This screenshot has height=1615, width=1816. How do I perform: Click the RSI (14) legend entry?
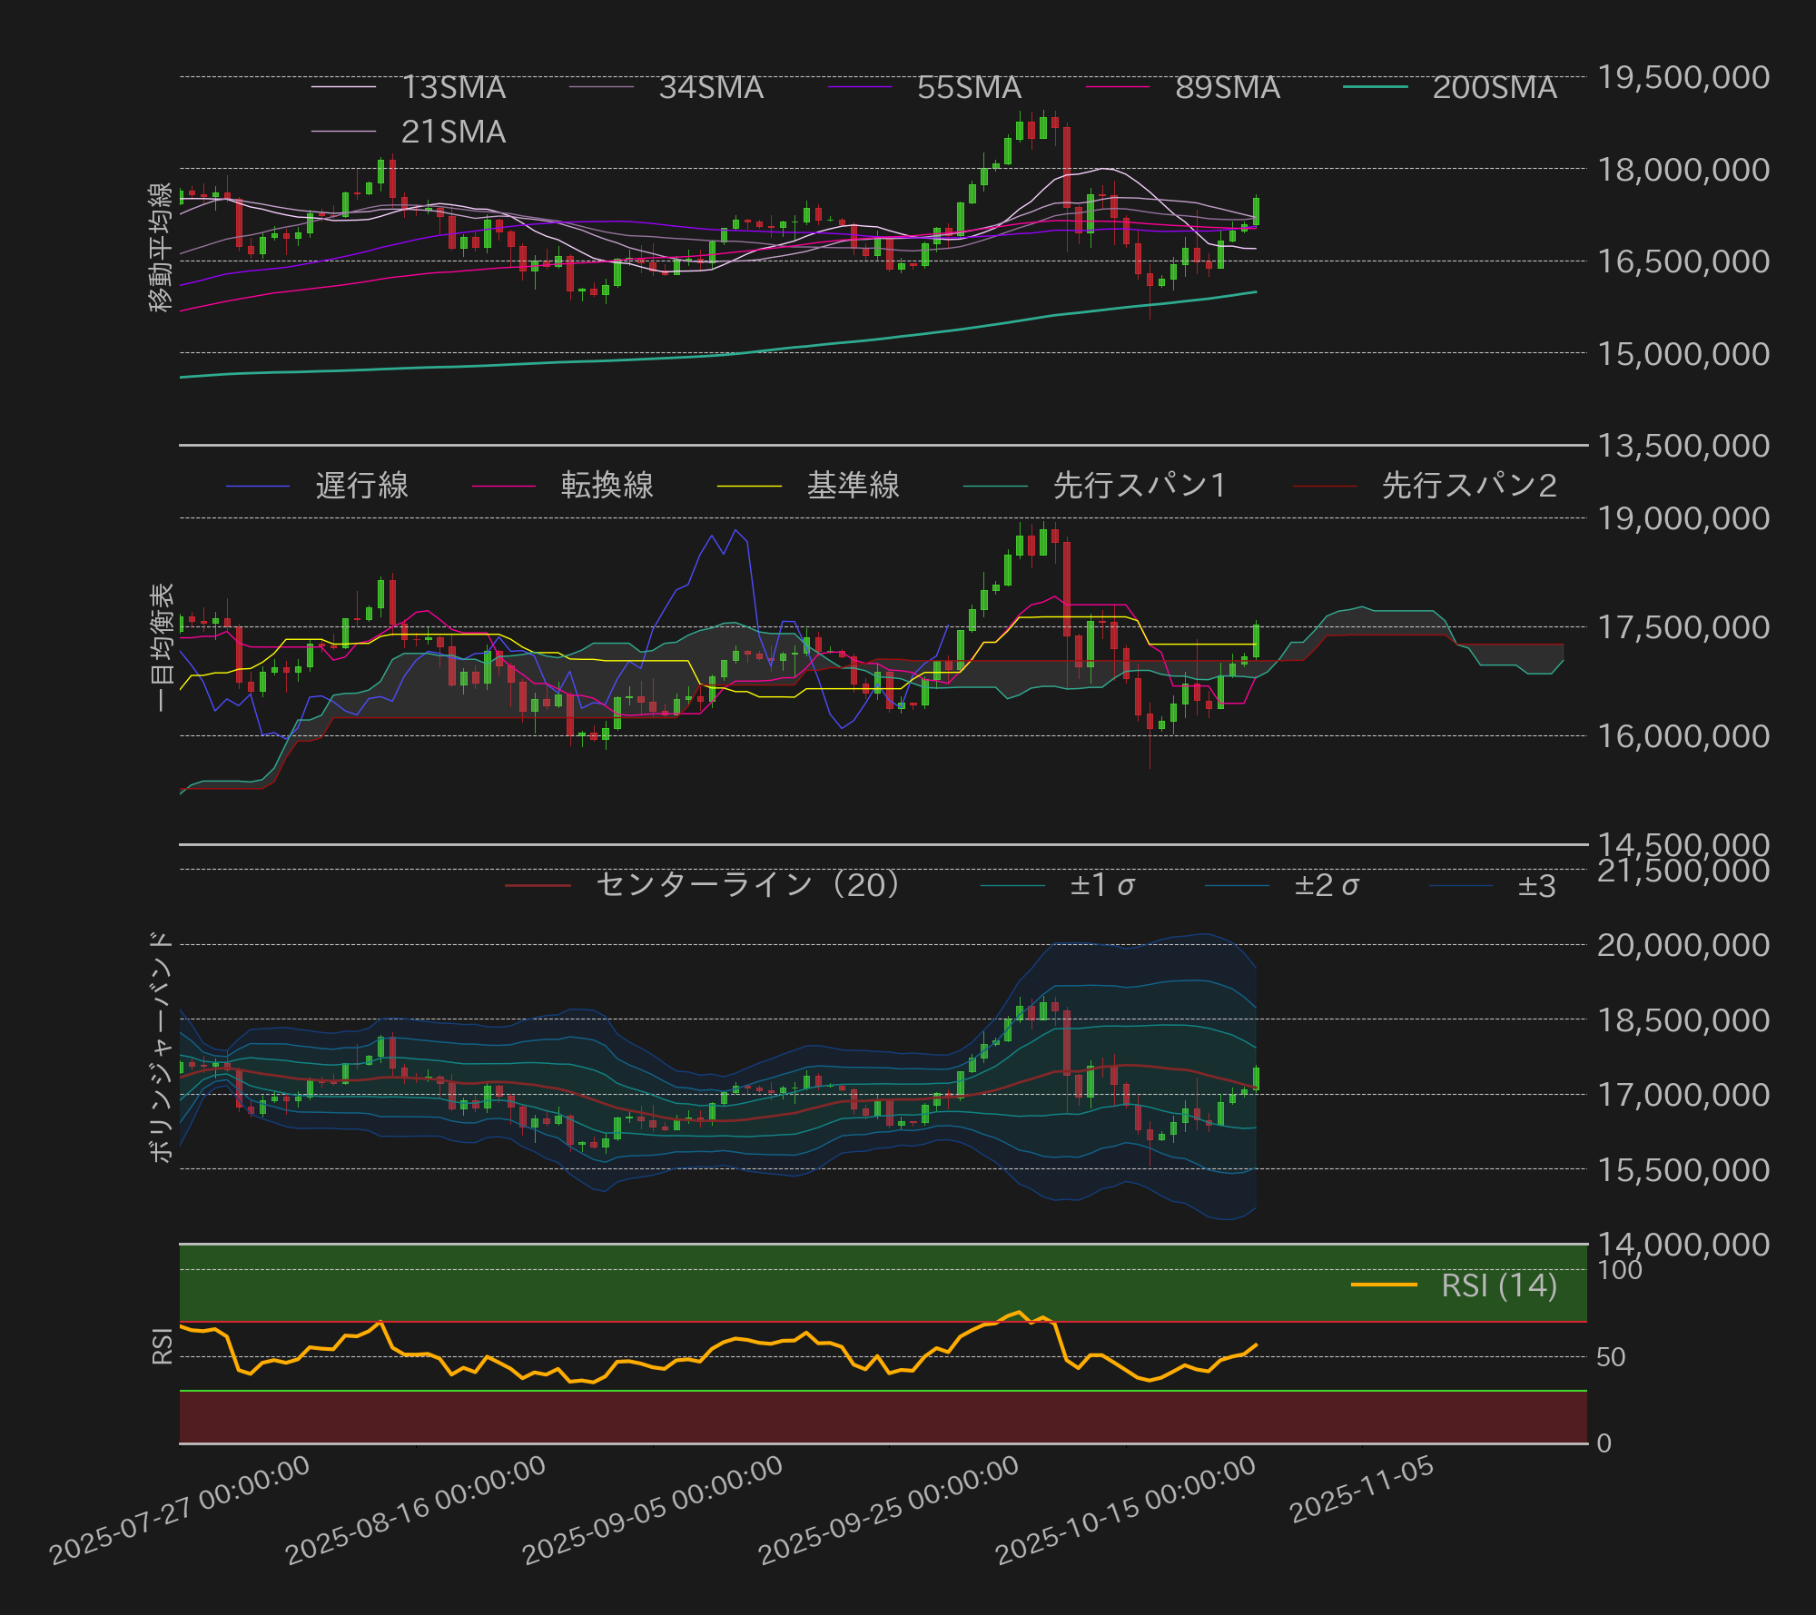point(1498,1285)
